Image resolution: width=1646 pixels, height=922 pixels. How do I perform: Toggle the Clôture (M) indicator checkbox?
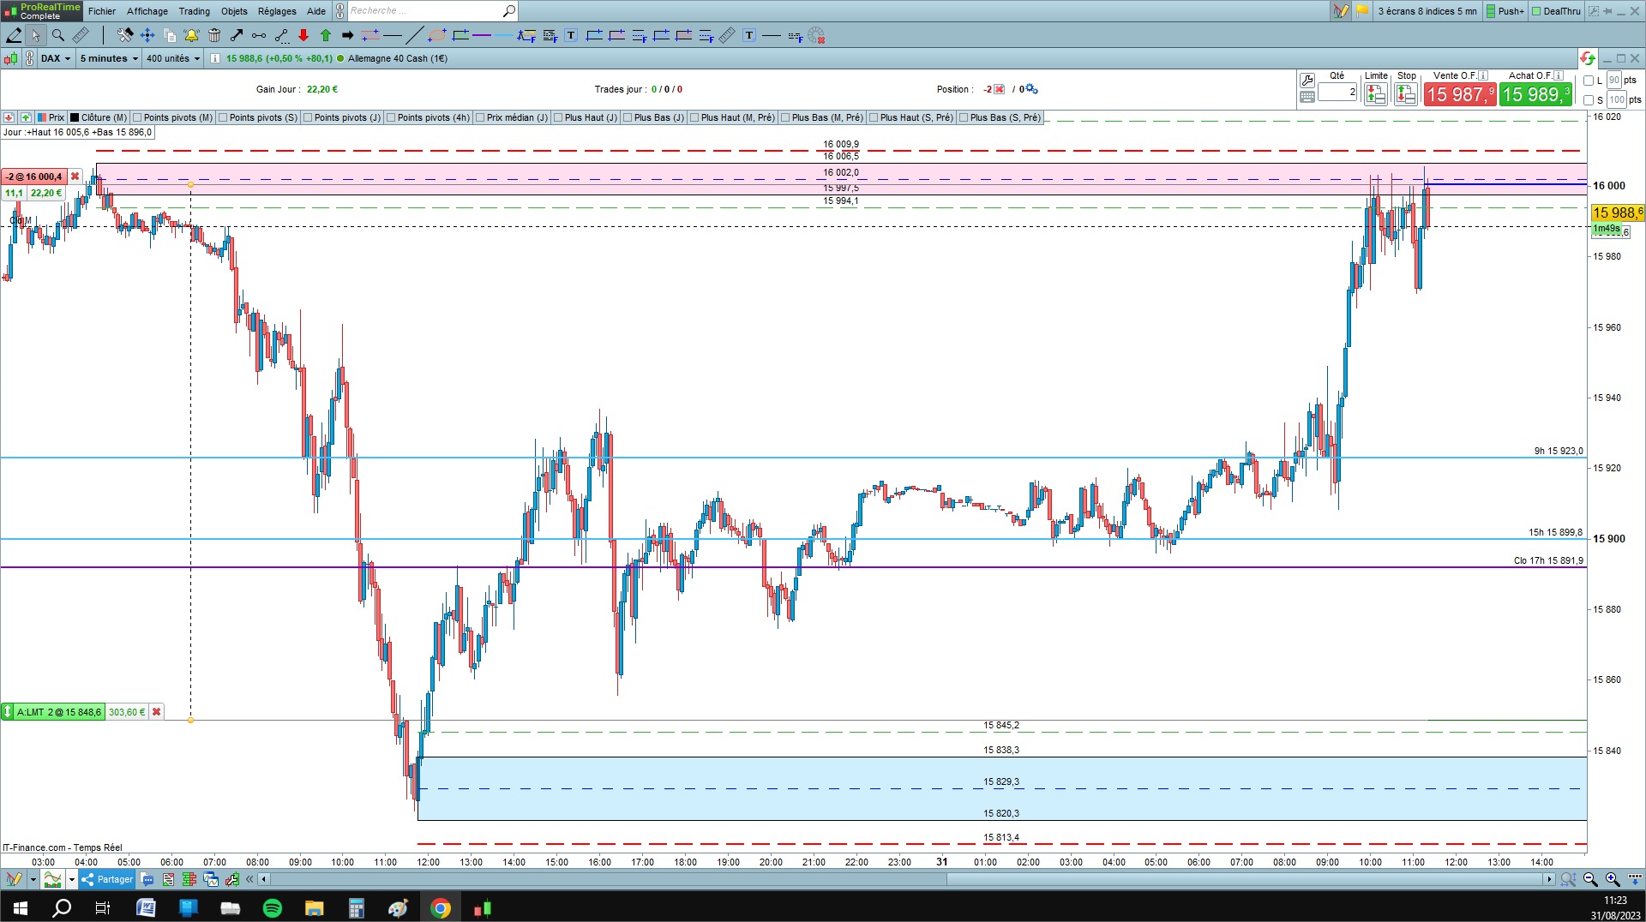(75, 117)
